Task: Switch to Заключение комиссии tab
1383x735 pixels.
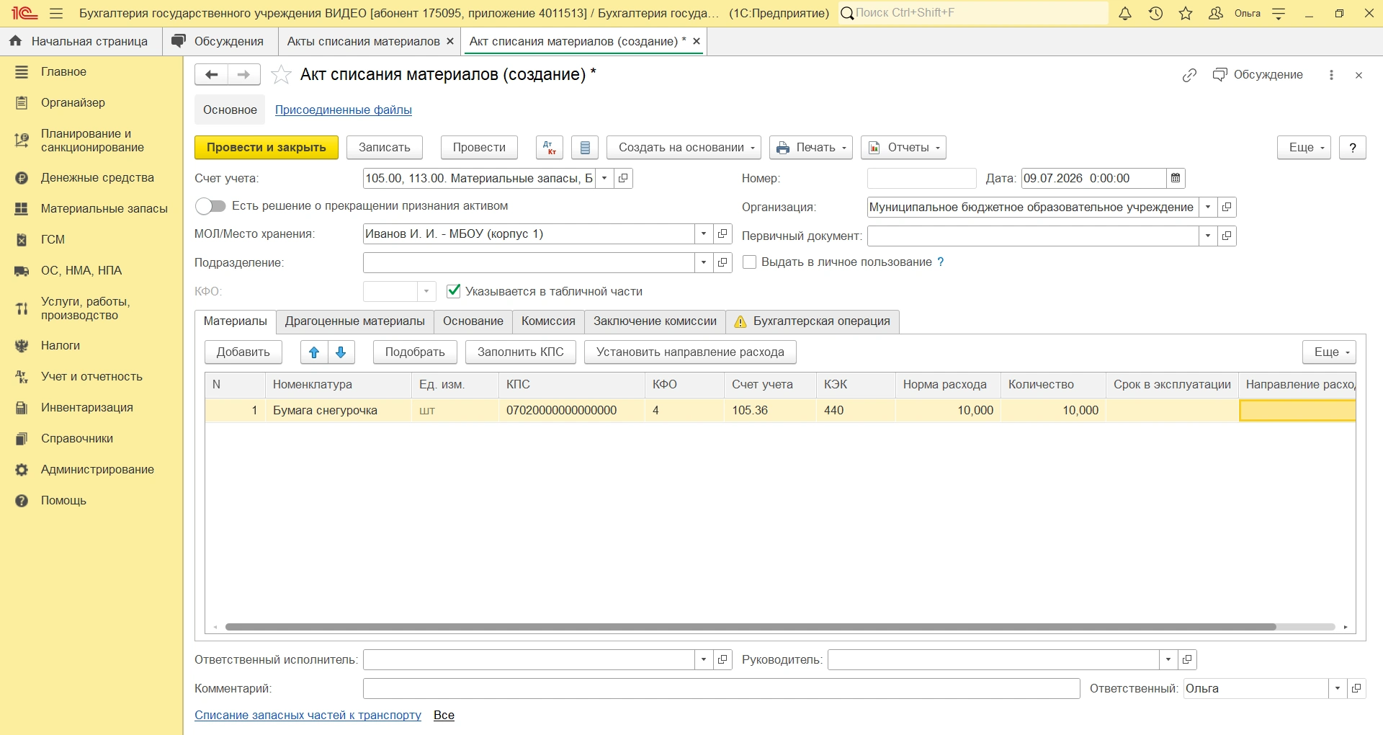Action: pos(655,321)
